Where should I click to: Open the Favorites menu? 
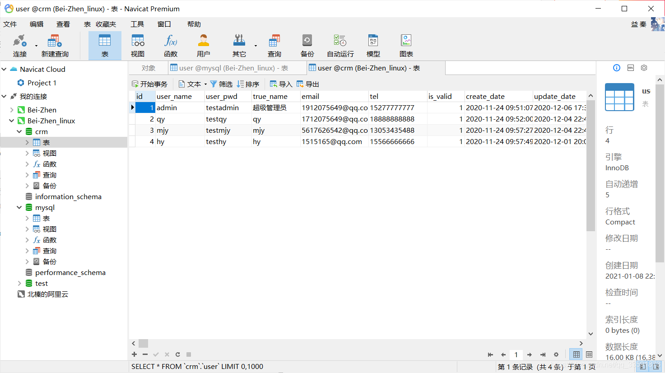106,24
